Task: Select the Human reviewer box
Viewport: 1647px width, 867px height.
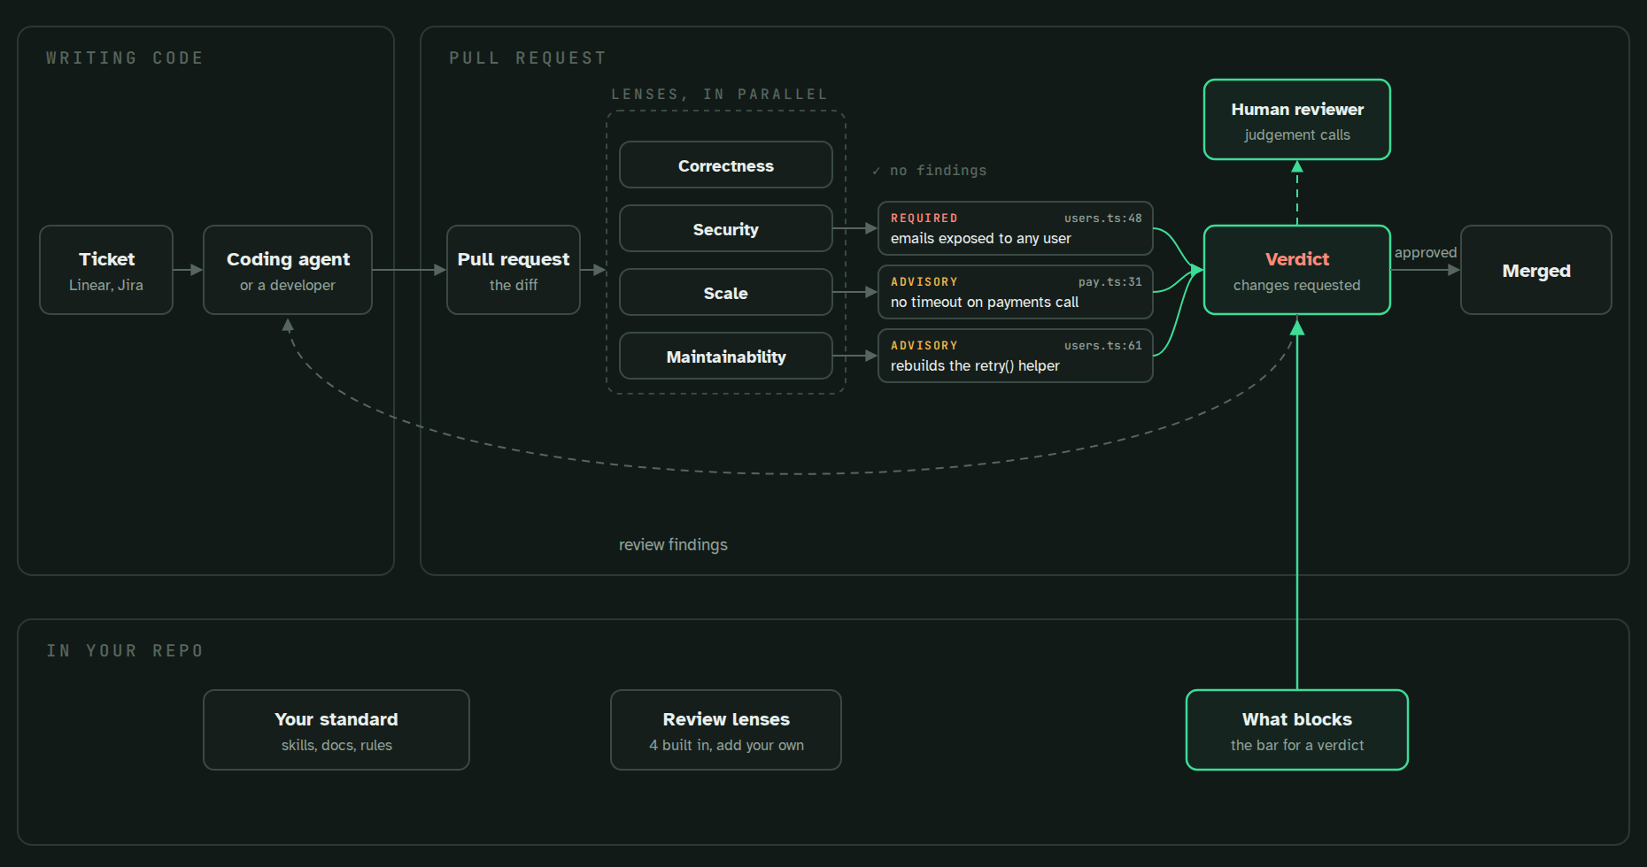Action: 1297,119
